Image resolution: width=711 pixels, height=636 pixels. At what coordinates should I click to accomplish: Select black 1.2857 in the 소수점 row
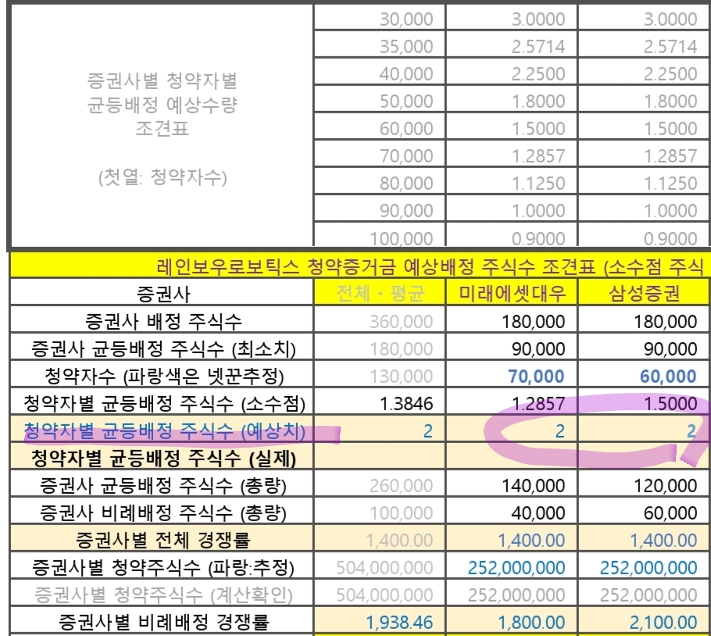tap(512, 402)
